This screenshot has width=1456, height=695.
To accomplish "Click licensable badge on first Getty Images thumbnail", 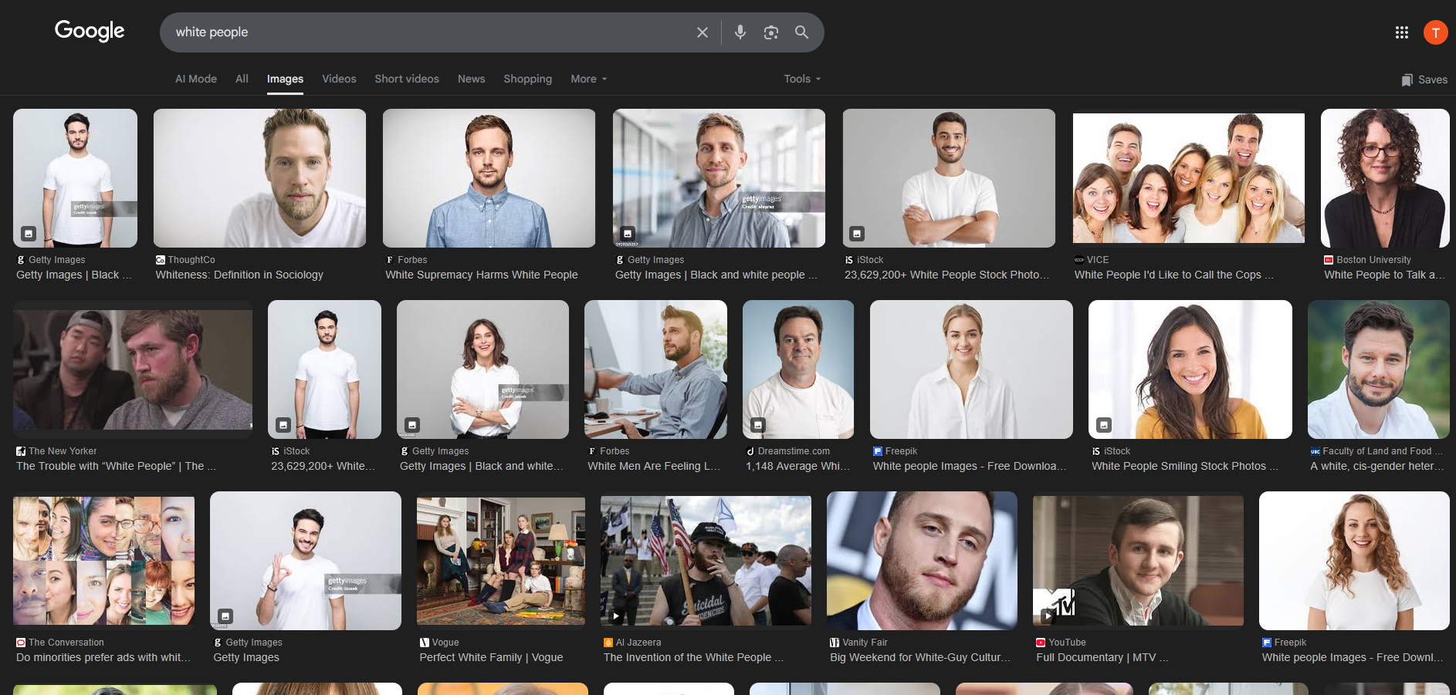I will coord(29,233).
